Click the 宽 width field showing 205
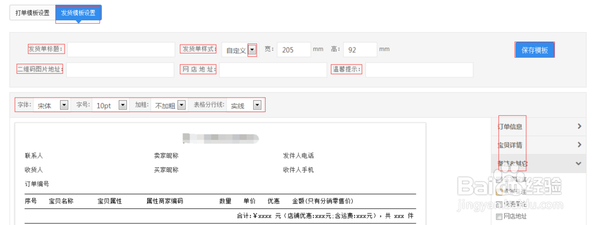This screenshot has width=596, height=225. pos(294,50)
